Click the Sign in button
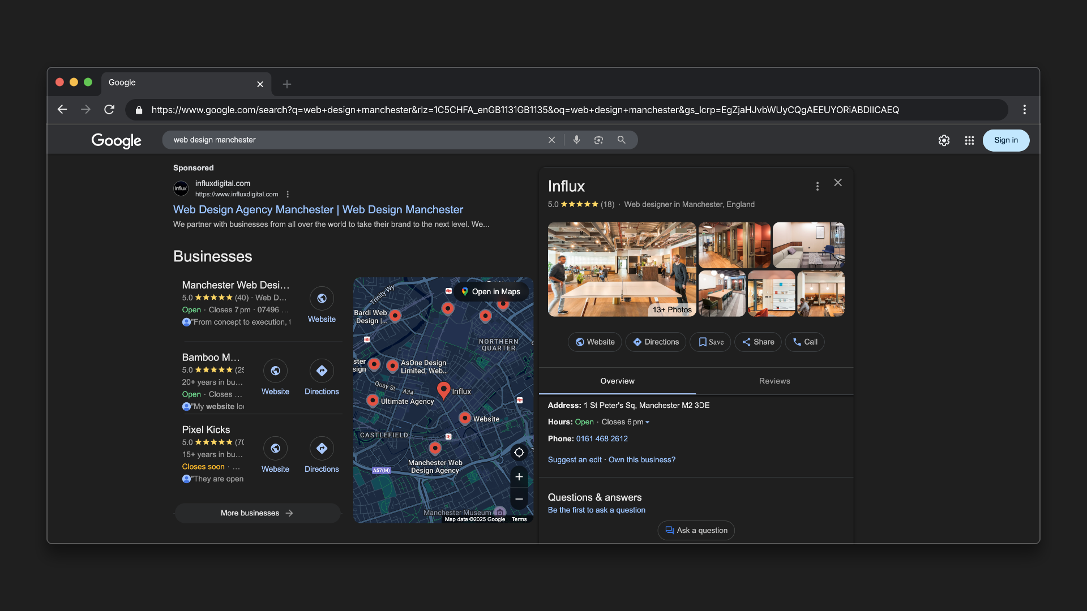 tap(1006, 140)
